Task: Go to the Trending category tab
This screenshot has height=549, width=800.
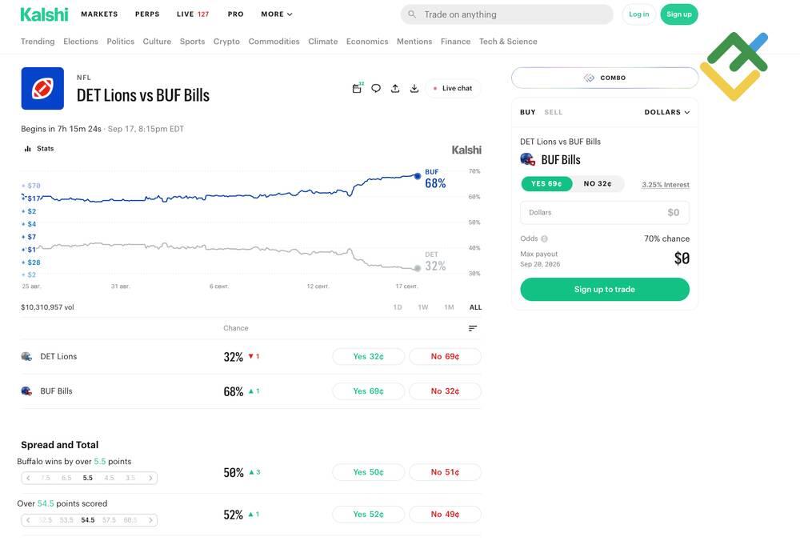Action: click(38, 42)
